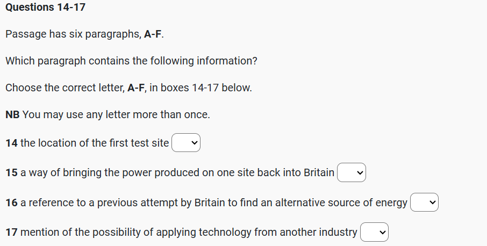
Task: Click the "Passage has six paragraphs" sentence
Action: [74, 34]
